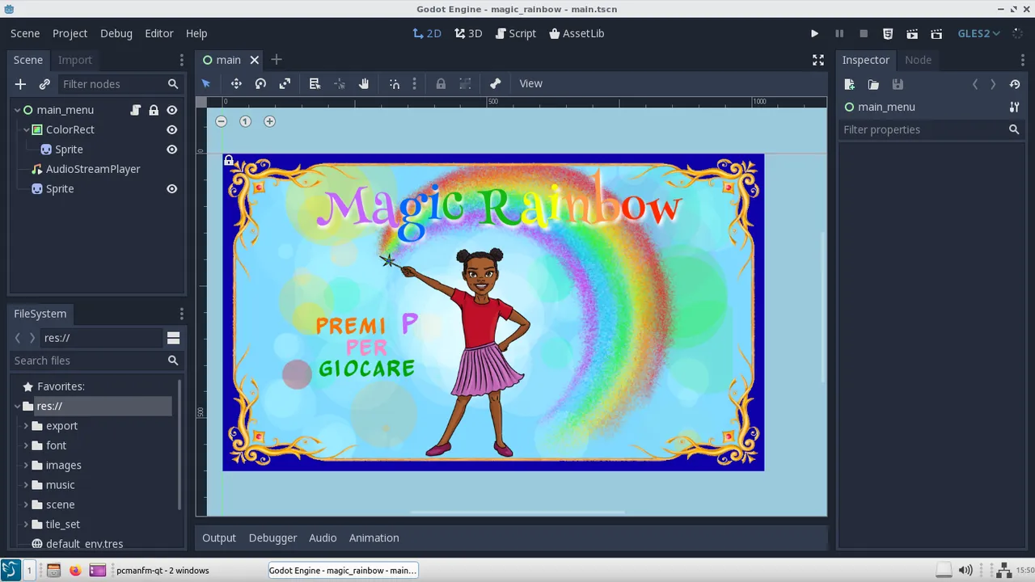Load an existing resource in Inspector
The height and width of the screenshot is (582, 1035).
[x=873, y=84]
